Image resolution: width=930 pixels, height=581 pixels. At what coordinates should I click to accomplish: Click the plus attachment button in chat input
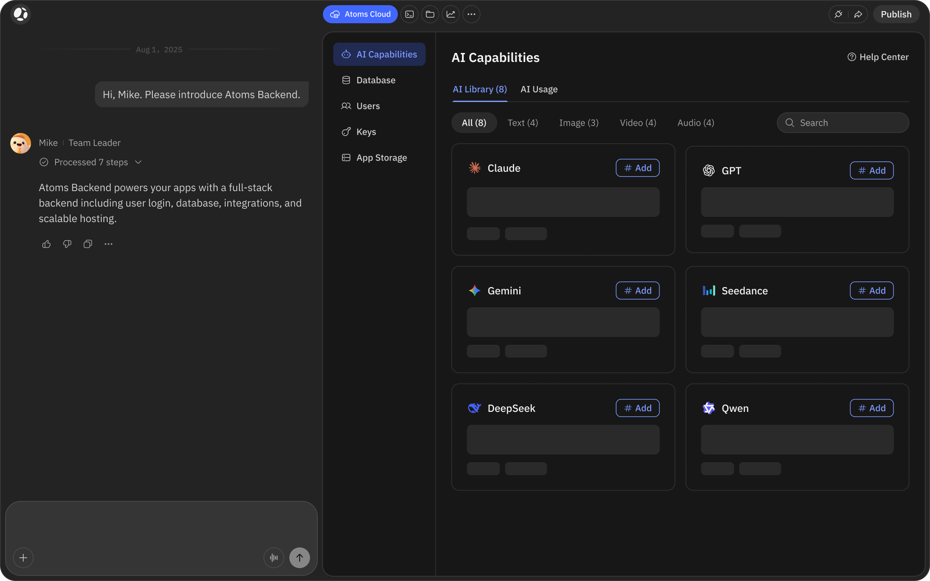click(23, 558)
